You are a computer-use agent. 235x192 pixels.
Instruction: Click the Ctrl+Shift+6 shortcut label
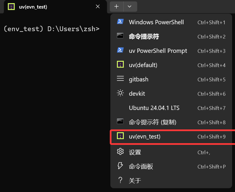coord(212,94)
